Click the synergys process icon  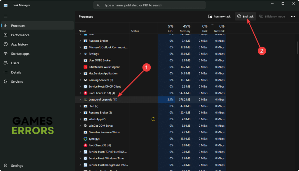click(86, 139)
